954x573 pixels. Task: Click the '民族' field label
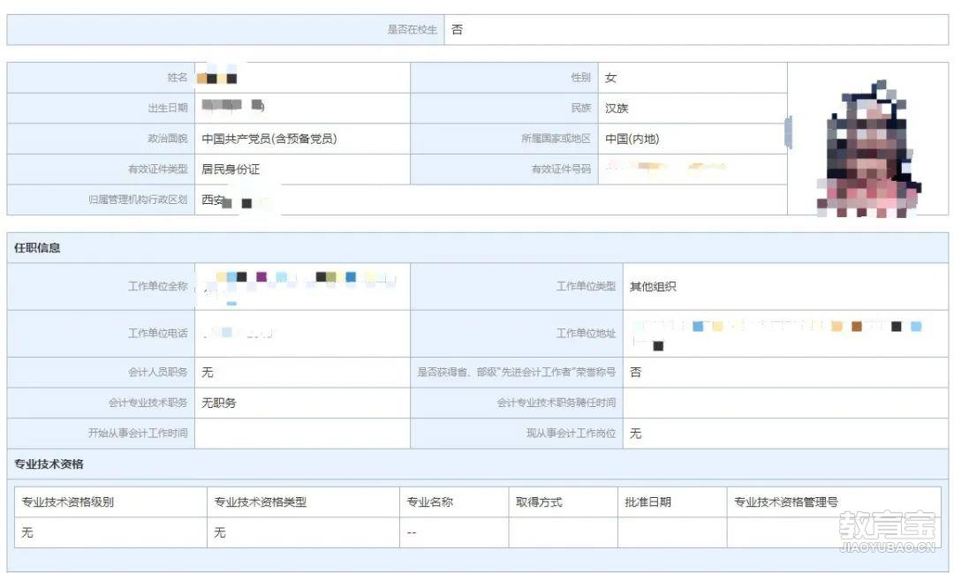pos(581,108)
